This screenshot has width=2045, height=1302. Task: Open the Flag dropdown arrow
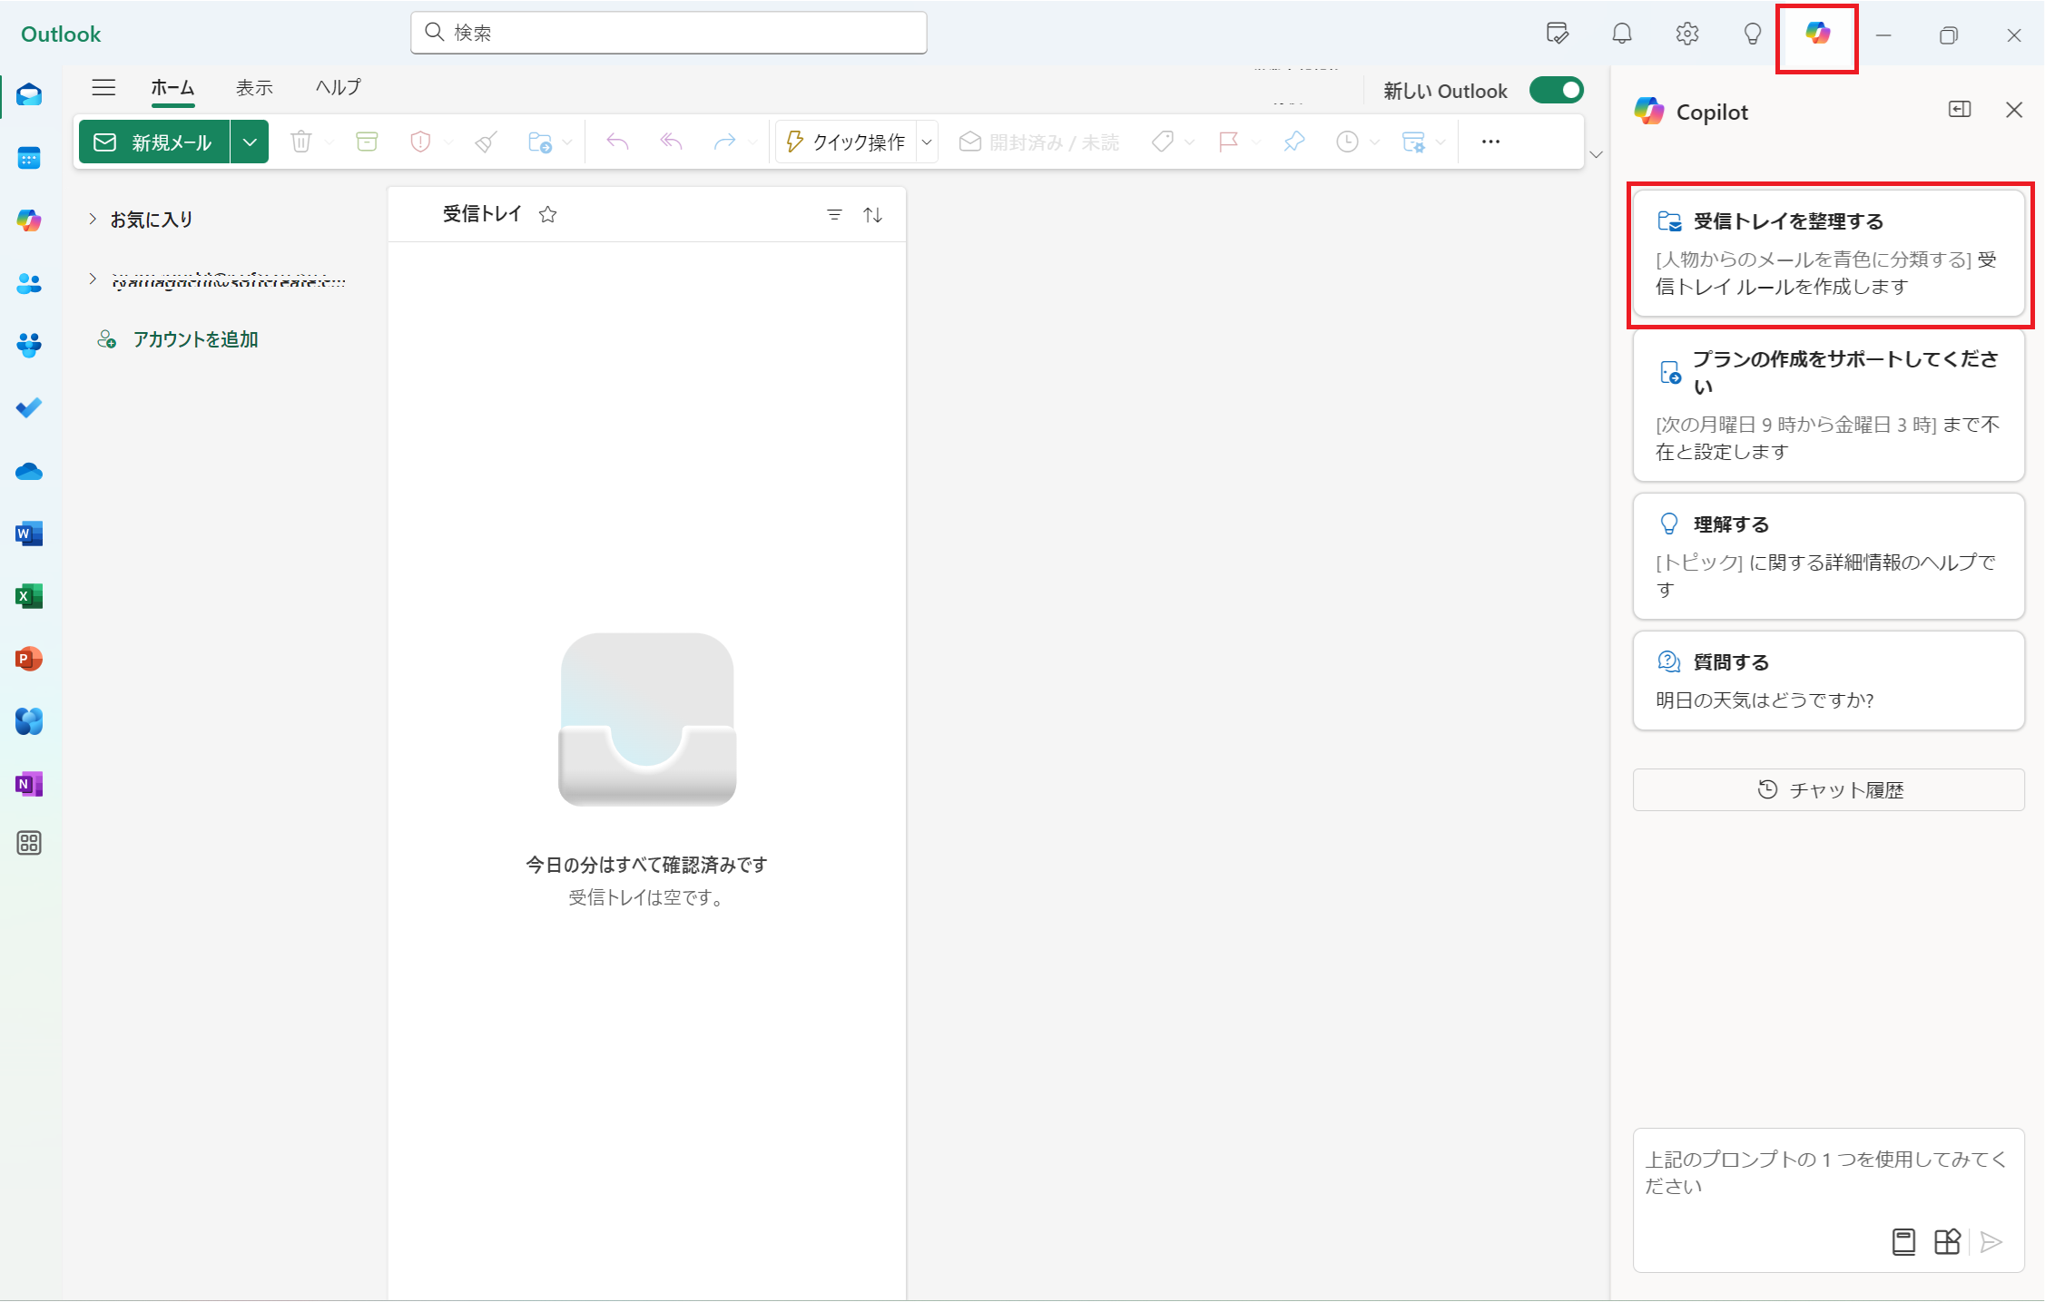click(1256, 142)
